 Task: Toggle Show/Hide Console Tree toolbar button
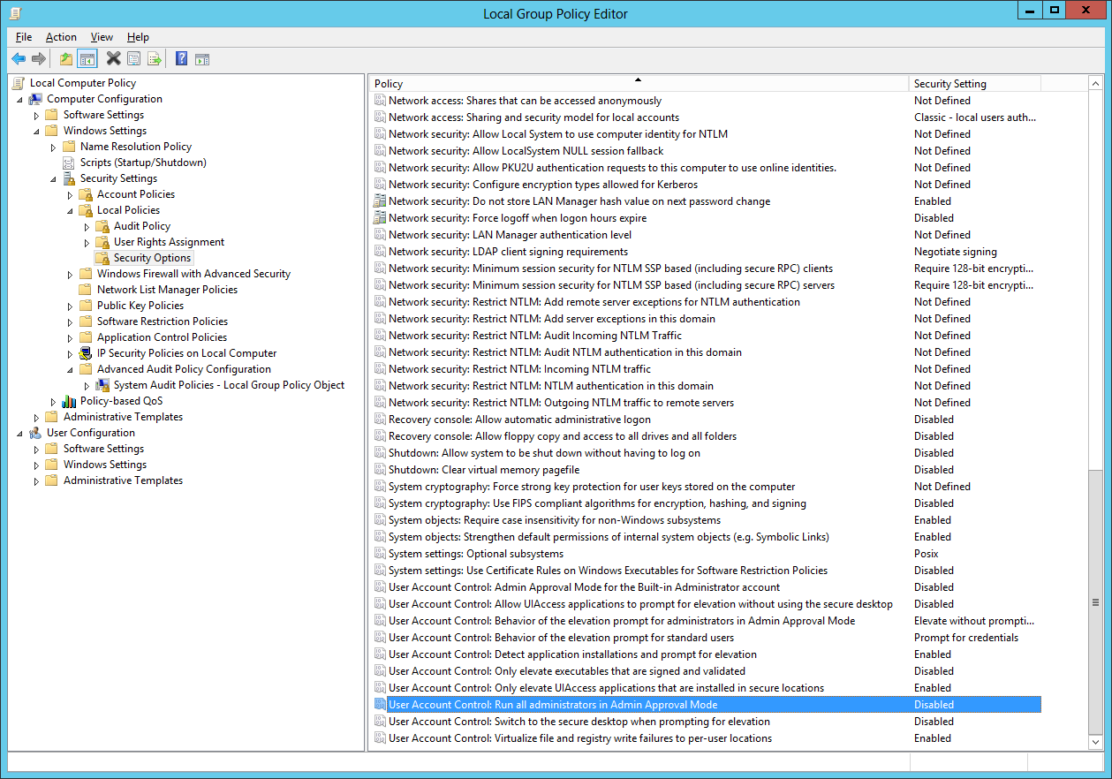click(x=87, y=59)
